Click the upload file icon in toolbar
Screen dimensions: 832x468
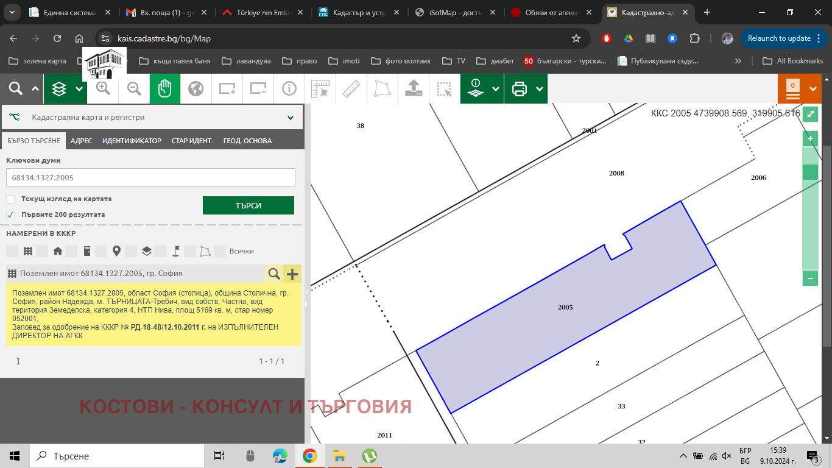click(x=414, y=89)
